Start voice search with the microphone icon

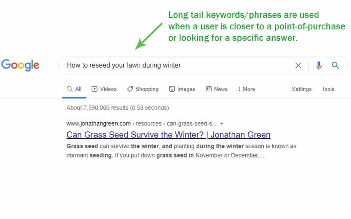[319, 65]
